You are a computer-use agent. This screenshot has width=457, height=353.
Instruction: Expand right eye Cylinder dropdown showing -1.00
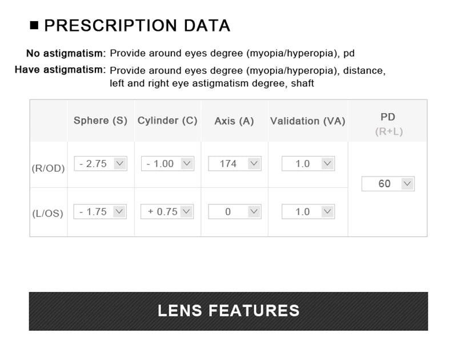click(x=167, y=163)
